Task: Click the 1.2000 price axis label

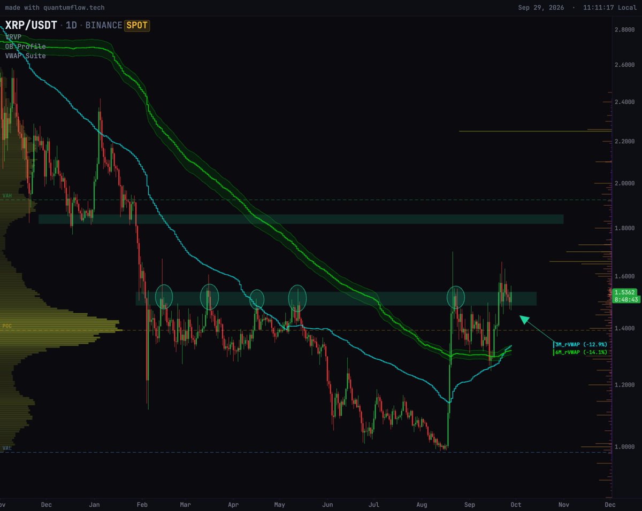Action: [625, 385]
